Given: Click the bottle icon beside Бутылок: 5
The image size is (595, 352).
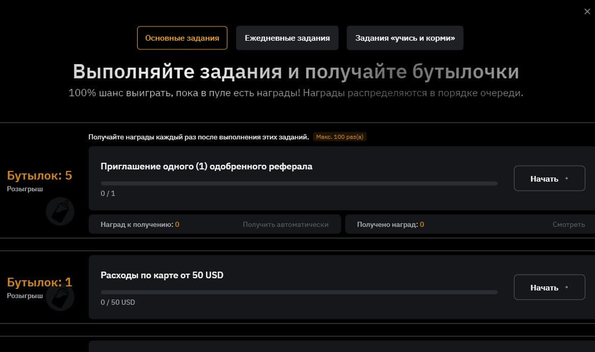Looking at the screenshot, I should point(60,211).
